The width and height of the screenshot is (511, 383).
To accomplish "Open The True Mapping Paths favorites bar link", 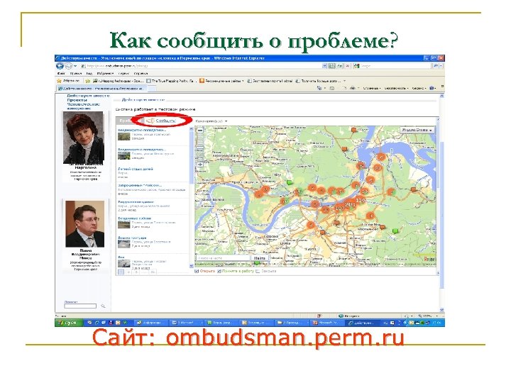I will click(170, 81).
